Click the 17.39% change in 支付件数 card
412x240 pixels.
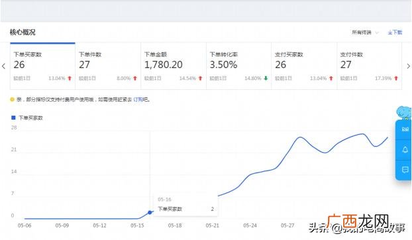pos(383,78)
